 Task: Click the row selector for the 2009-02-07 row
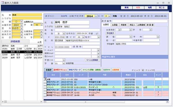[x=45, y=95]
